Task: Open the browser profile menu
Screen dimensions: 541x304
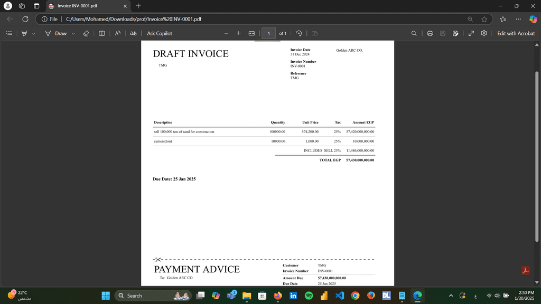Action: 8,6
